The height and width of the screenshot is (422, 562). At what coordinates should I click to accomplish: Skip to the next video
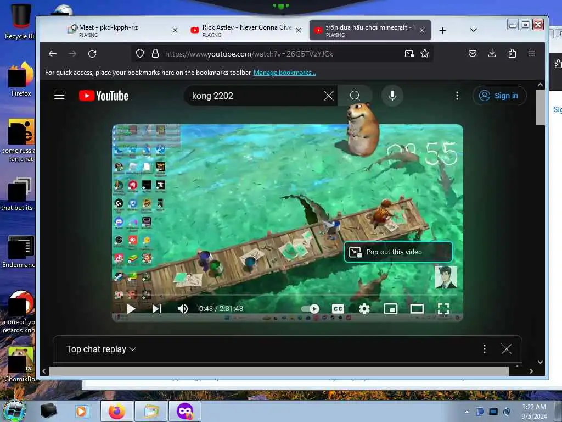(x=157, y=309)
